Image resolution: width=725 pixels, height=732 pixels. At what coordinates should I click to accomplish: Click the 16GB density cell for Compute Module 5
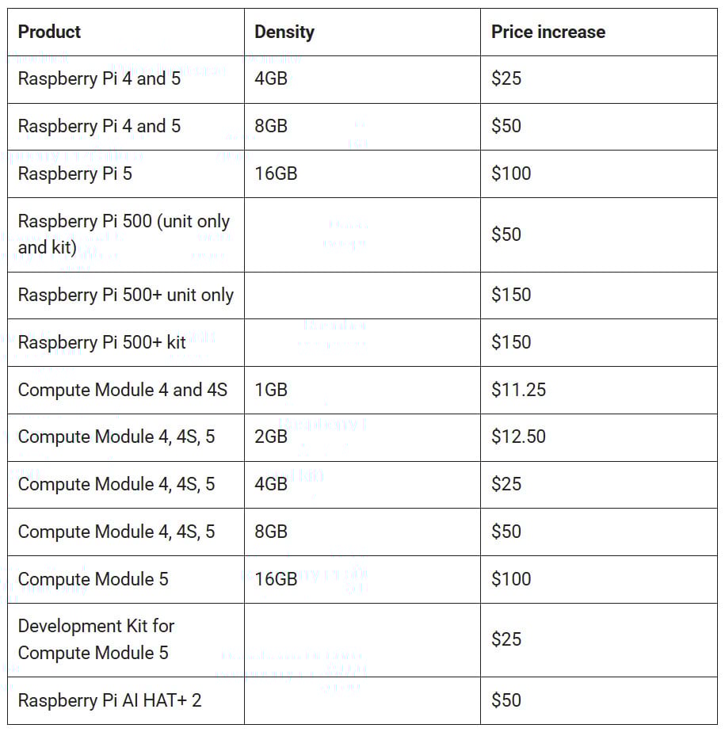tap(276, 579)
